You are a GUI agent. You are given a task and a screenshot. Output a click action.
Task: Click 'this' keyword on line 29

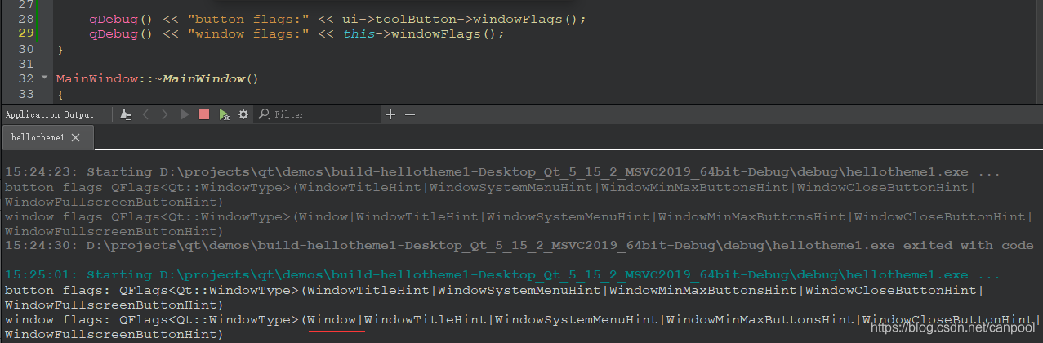pyautogui.click(x=359, y=33)
